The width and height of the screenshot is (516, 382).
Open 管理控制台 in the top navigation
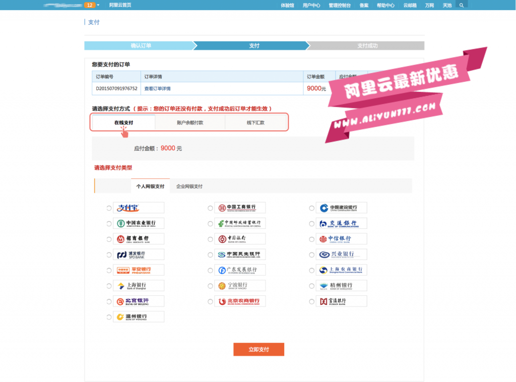tap(340, 5)
